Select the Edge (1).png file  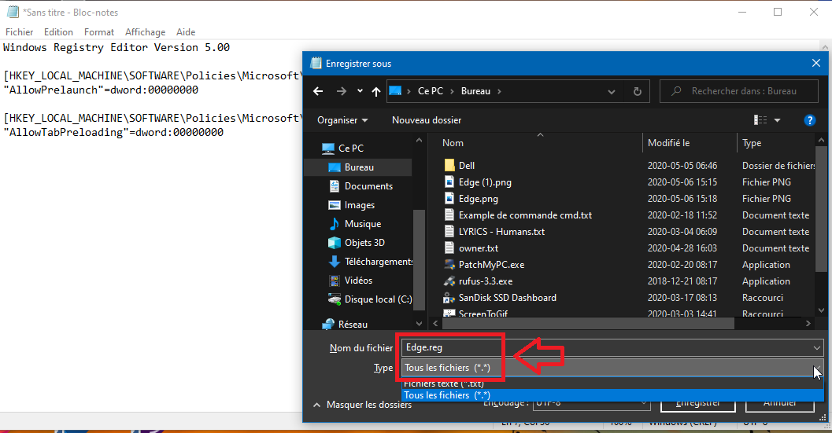pyautogui.click(x=485, y=182)
